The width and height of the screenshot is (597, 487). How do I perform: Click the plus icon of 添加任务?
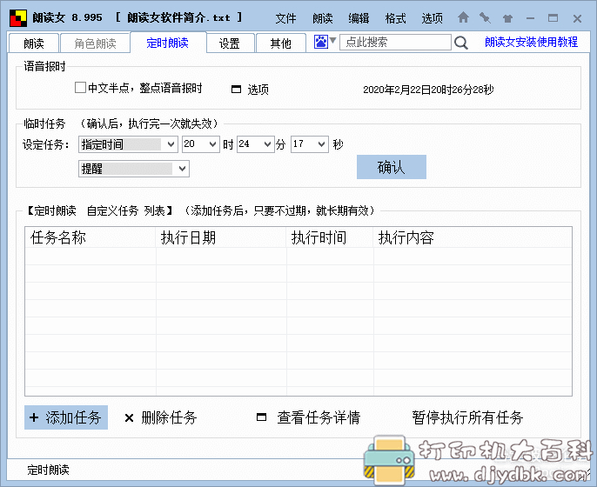pyautogui.click(x=34, y=417)
